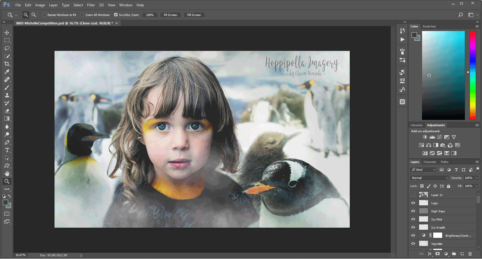Hide the Icy Mist layer

click(413, 219)
